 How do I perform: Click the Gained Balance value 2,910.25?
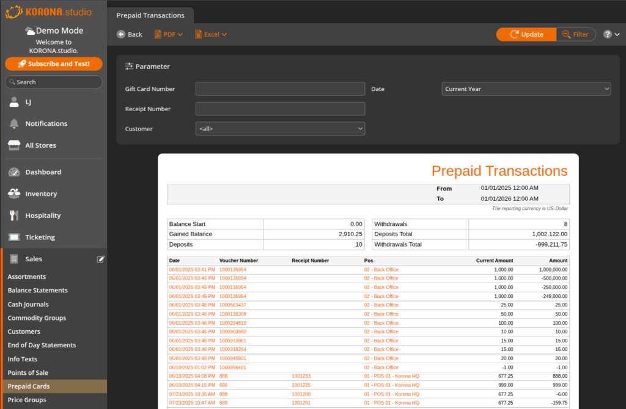click(350, 234)
